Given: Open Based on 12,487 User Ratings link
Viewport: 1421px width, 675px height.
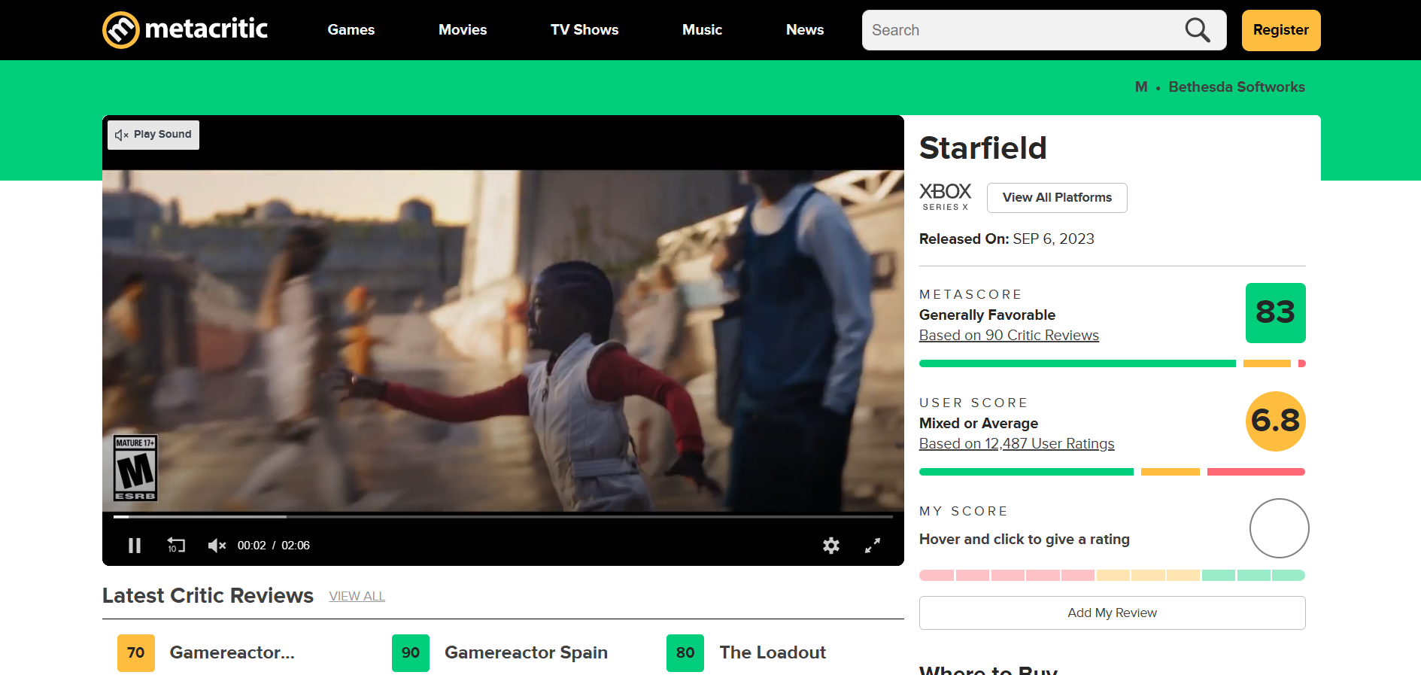Looking at the screenshot, I should (x=1017, y=444).
